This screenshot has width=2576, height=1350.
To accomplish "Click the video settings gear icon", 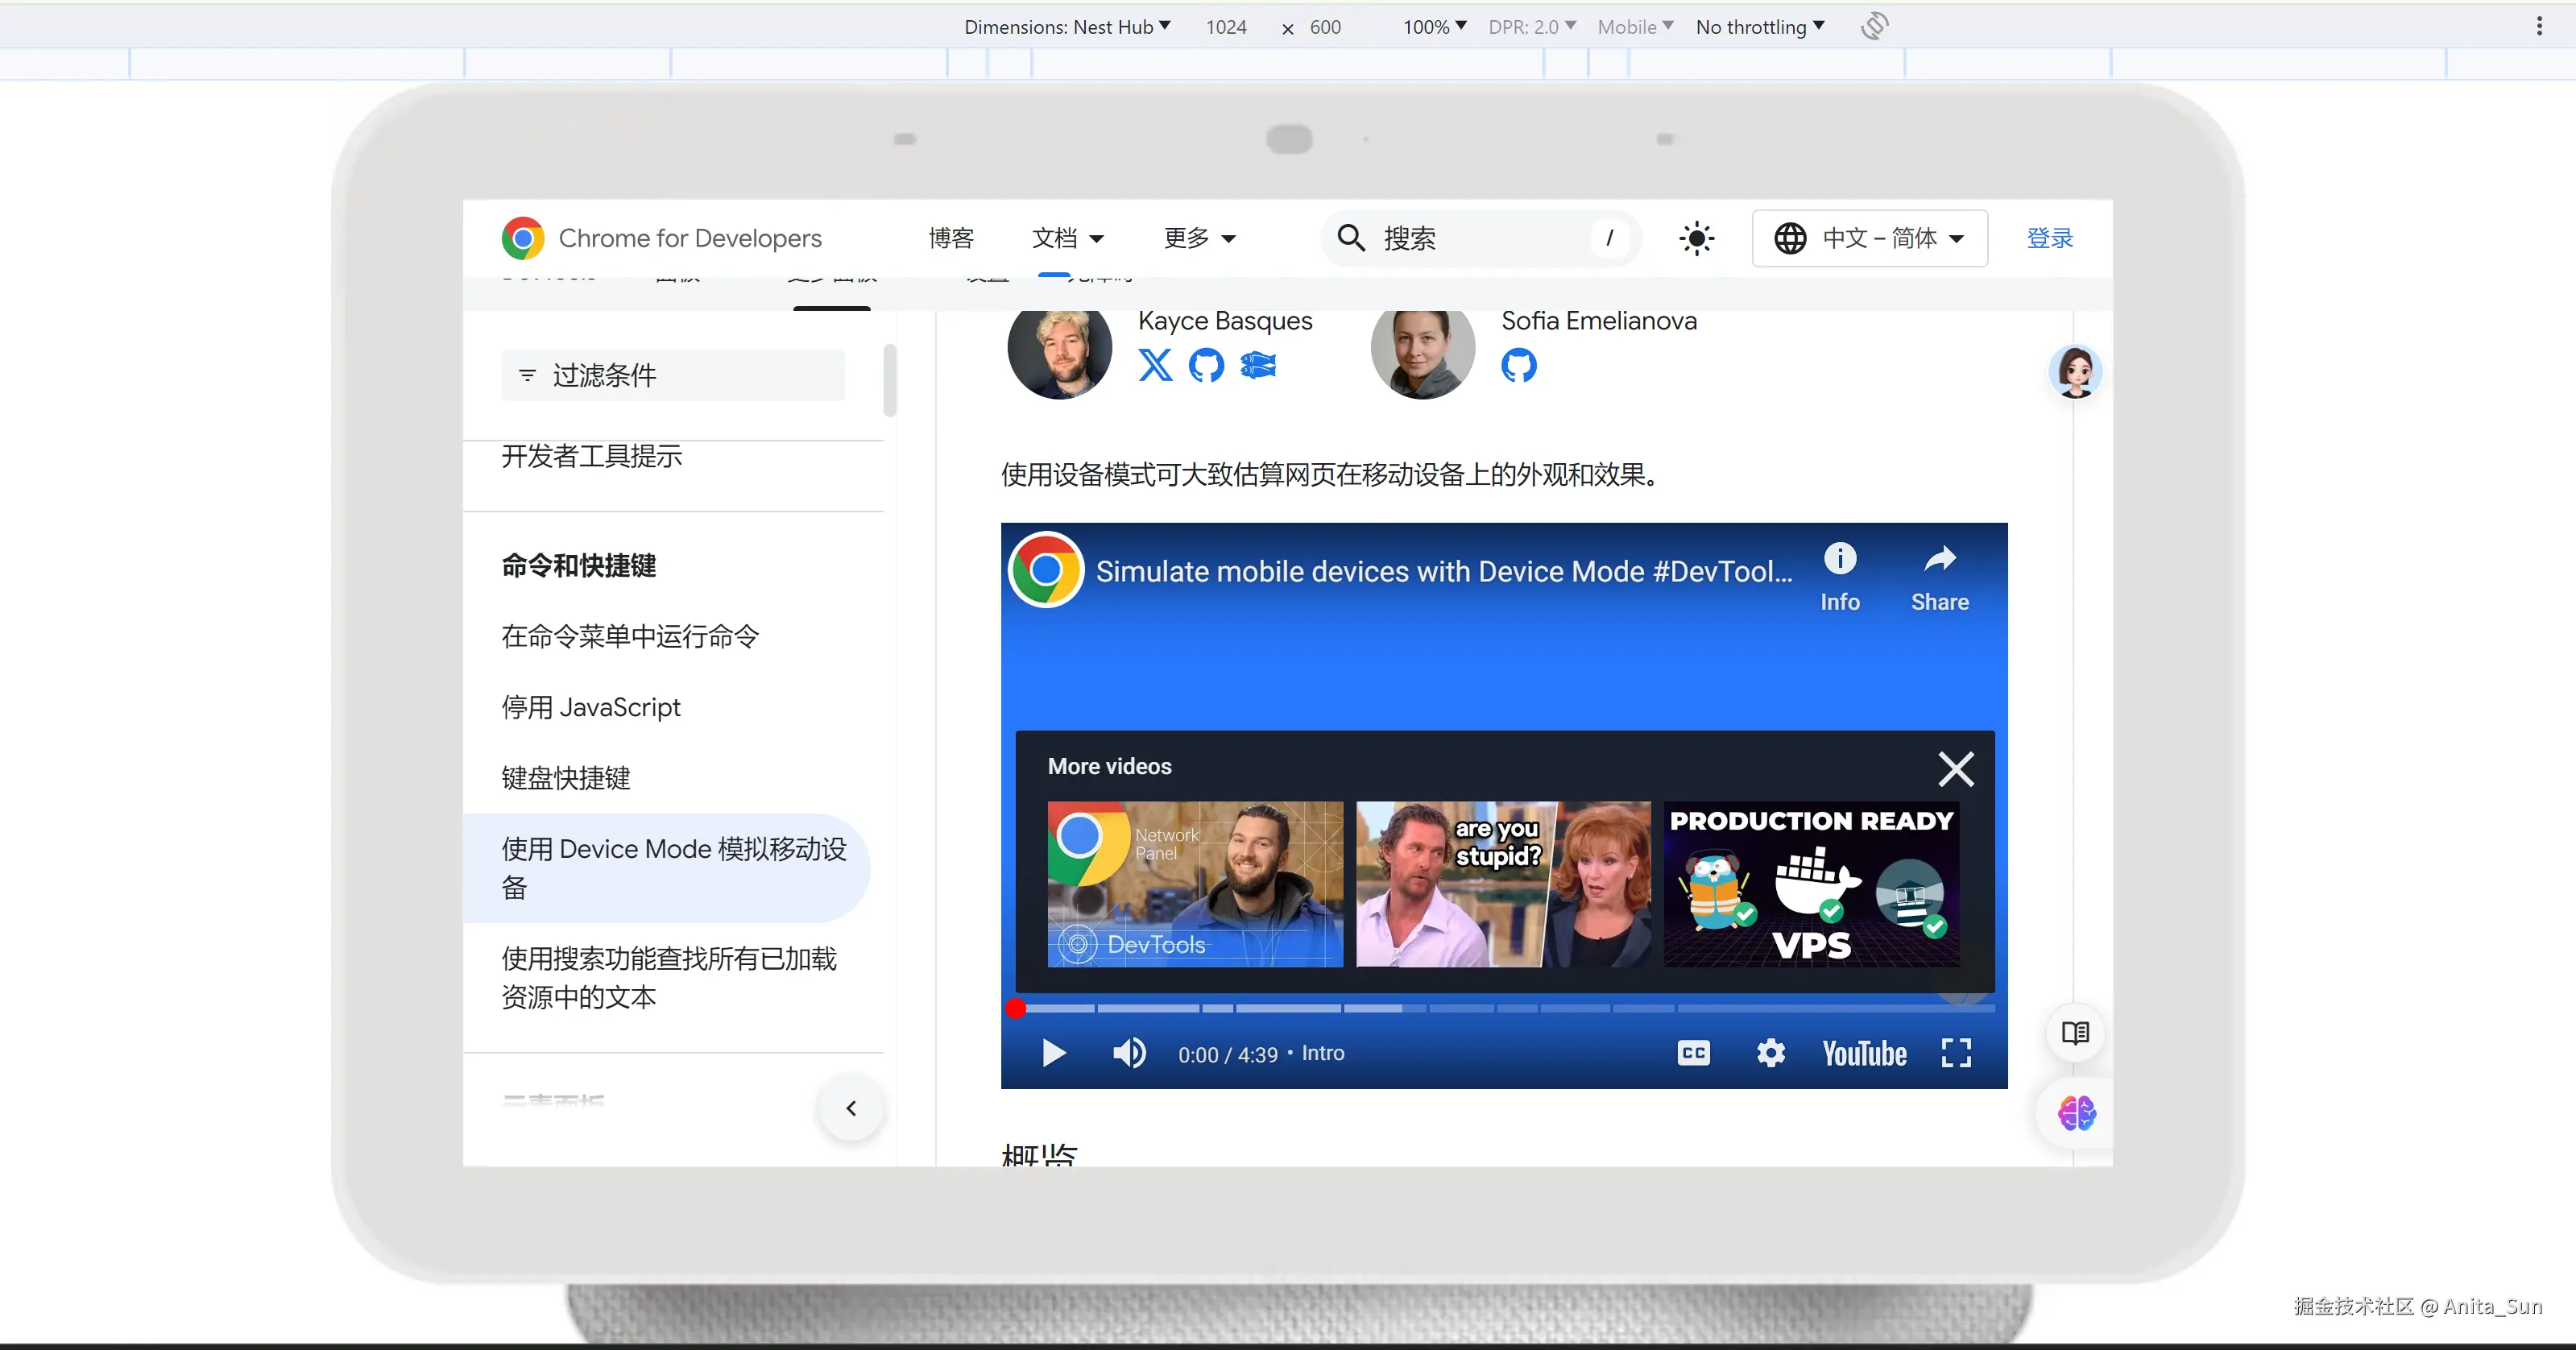I will 1770,1053.
